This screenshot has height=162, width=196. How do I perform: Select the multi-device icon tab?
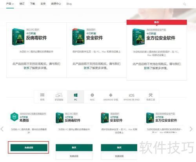click(x=59, y=97)
